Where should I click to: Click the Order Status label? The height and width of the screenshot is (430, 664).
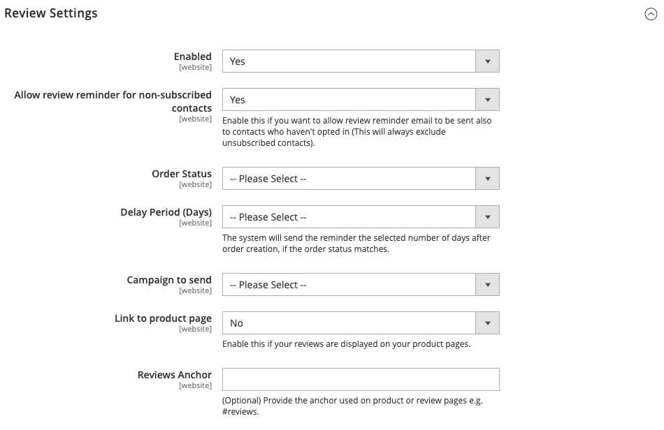tap(182, 174)
